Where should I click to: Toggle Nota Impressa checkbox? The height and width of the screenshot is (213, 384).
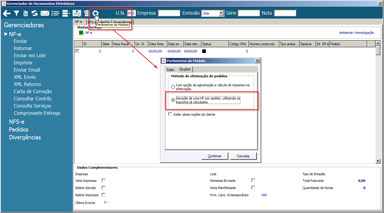tap(103, 180)
